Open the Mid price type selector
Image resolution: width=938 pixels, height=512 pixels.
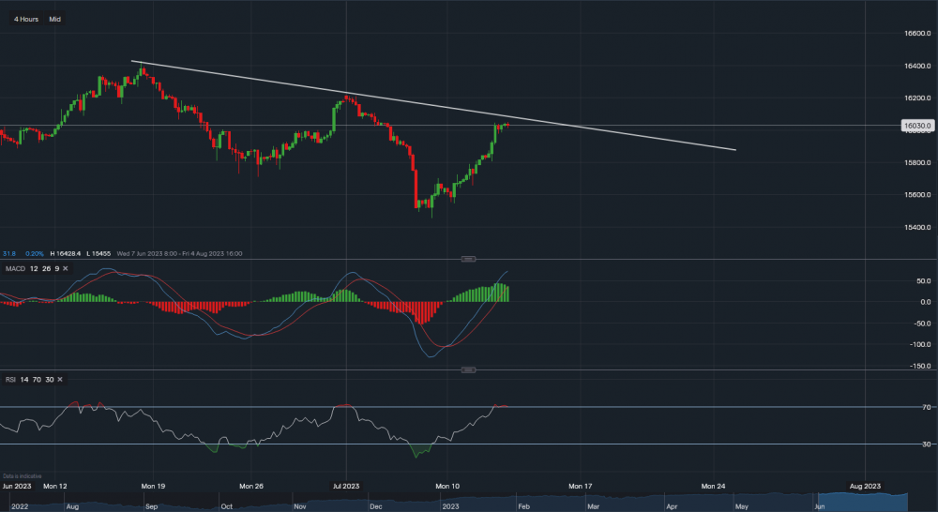click(x=55, y=19)
